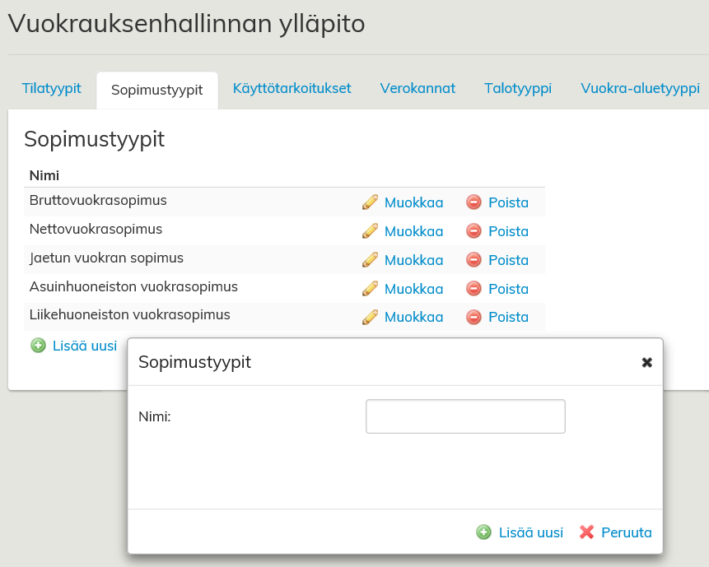Viewport: 709px width, 567px height.
Task: Select the Talotyyppi tab
Action: [517, 89]
